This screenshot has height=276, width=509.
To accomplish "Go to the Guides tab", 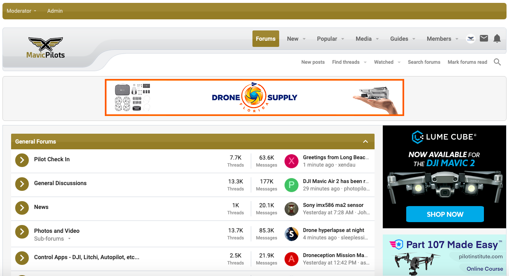I will [x=399, y=39].
